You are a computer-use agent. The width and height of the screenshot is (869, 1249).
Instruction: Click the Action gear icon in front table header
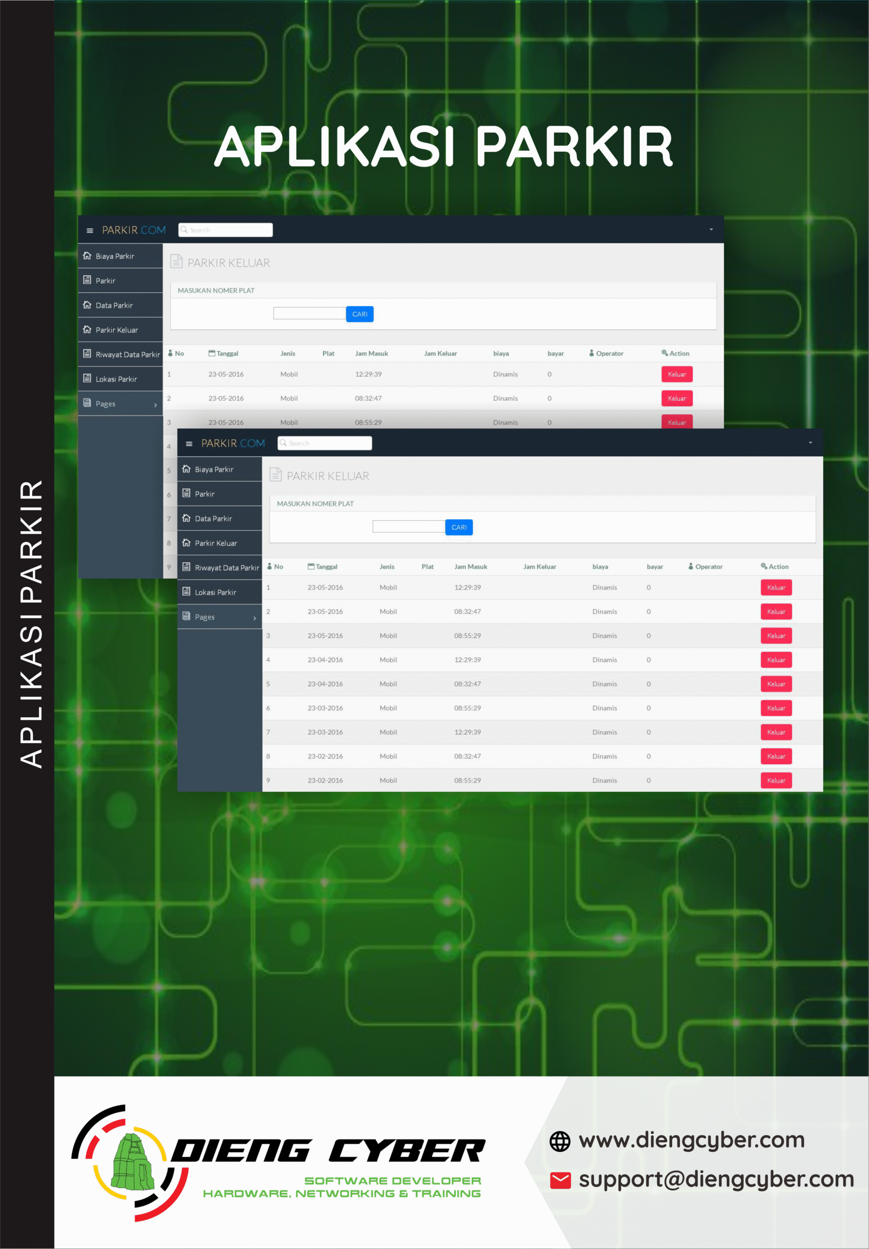tap(764, 566)
